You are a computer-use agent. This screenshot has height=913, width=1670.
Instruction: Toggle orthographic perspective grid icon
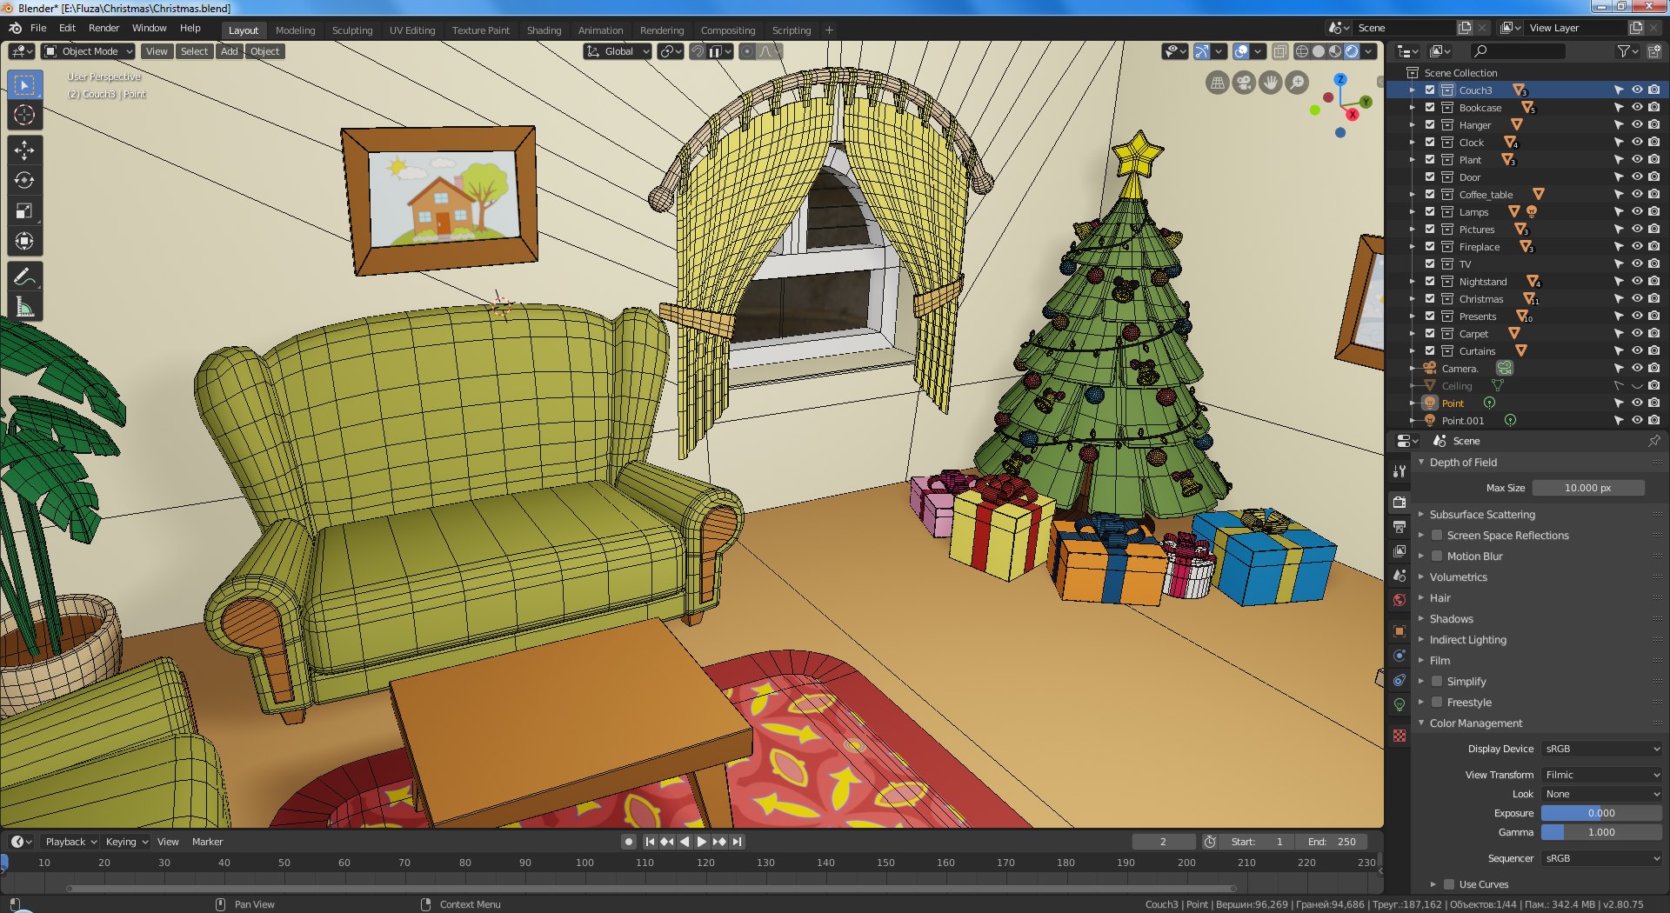(x=1218, y=83)
